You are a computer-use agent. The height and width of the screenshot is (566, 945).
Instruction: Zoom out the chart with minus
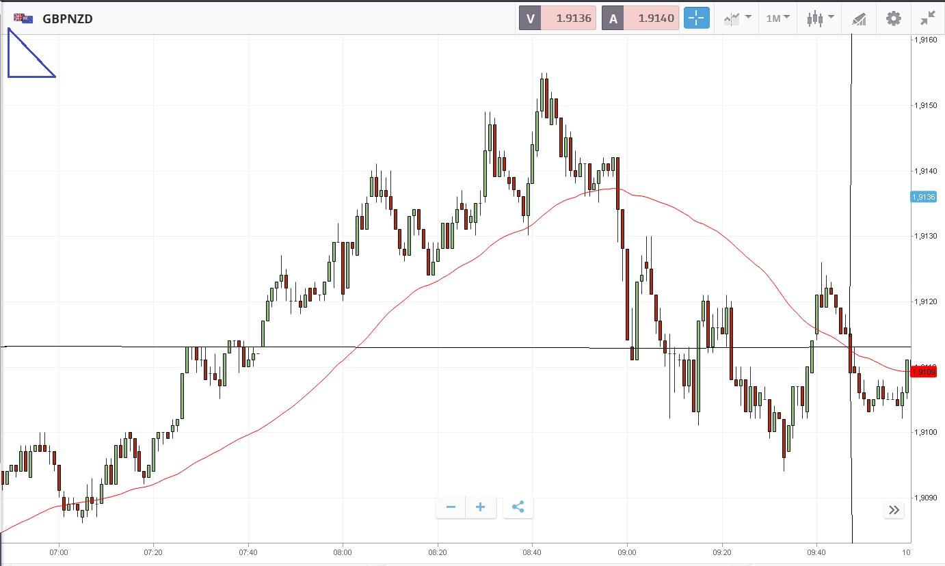pos(451,507)
